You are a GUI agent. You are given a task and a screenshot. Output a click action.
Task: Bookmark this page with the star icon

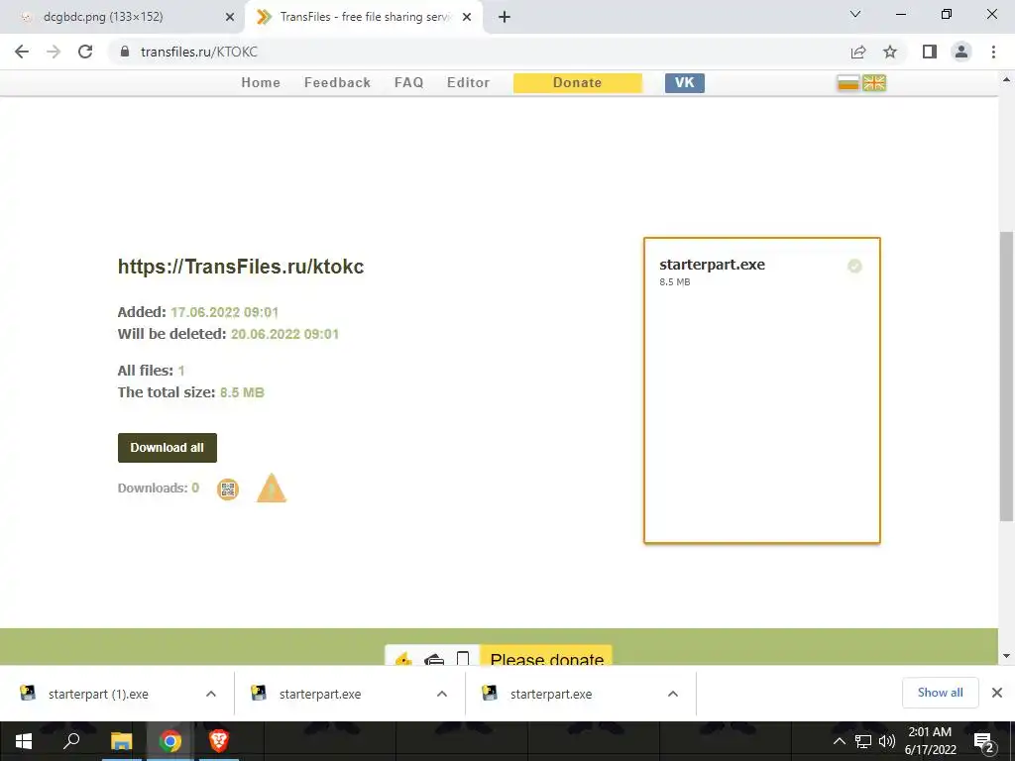[890, 52]
